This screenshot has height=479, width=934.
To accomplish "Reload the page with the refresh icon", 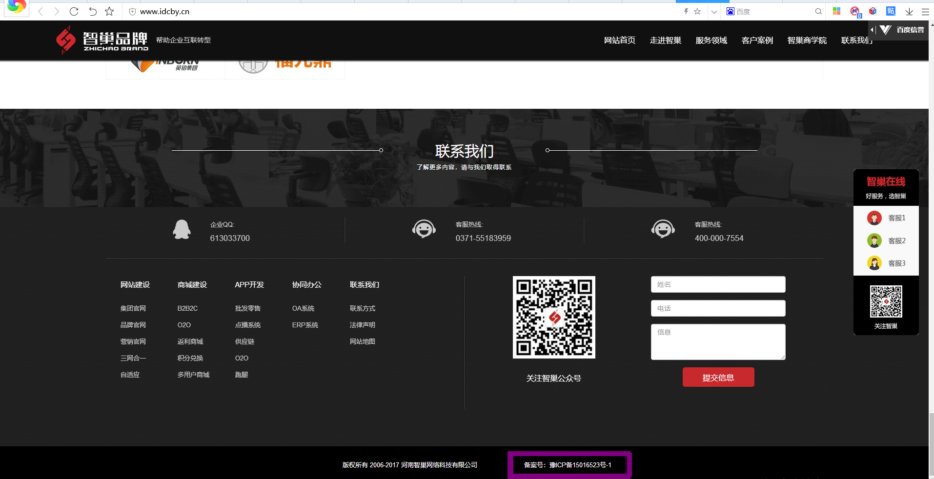I will pyautogui.click(x=74, y=11).
